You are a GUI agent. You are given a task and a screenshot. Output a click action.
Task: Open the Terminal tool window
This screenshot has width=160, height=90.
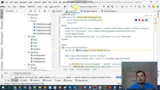(47, 80)
